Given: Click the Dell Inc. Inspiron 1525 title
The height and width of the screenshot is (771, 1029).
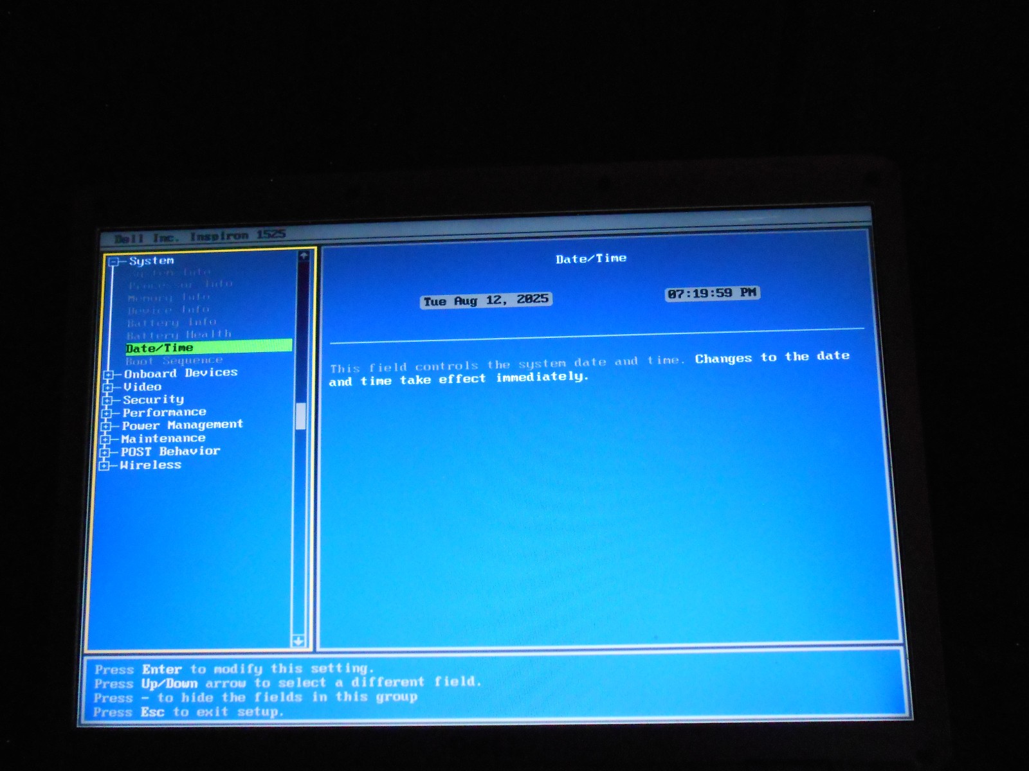Looking at the screenshot, I should [199, 236].
